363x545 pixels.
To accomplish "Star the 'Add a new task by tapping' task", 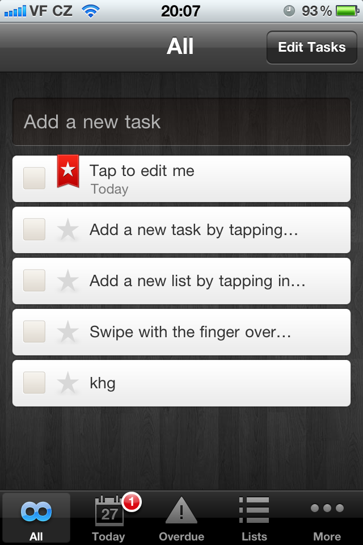I will coord(68,230).
